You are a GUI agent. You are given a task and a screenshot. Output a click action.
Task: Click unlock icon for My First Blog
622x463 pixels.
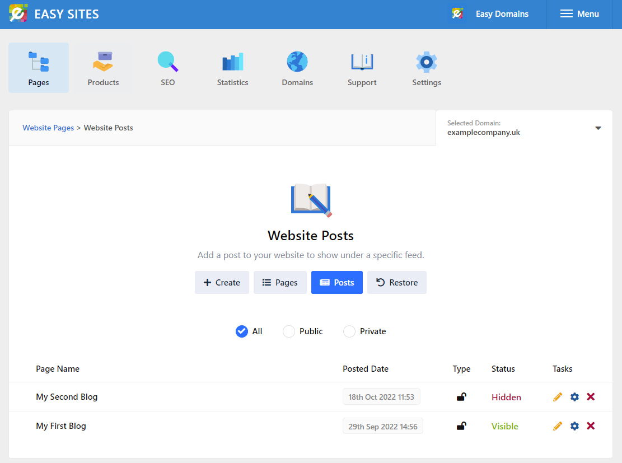point(461,425)
